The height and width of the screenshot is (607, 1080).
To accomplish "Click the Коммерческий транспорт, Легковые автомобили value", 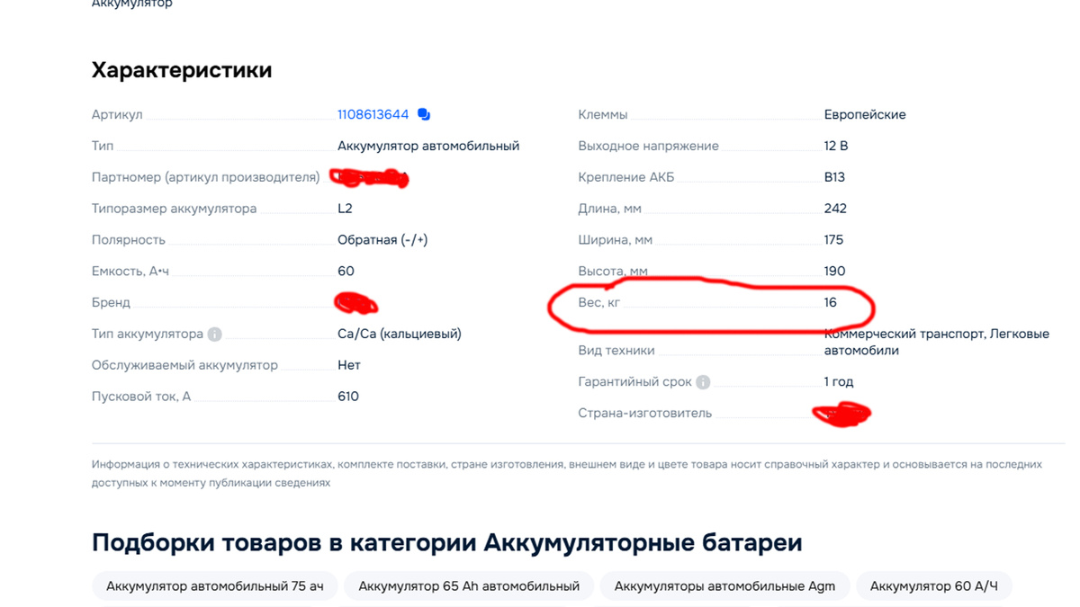I will pyautogui.click(x=936, y=342).
